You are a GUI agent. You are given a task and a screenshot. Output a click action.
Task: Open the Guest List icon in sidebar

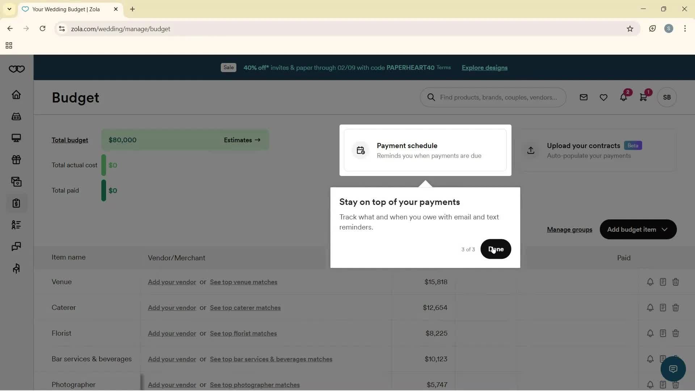(x=16, y=225)
